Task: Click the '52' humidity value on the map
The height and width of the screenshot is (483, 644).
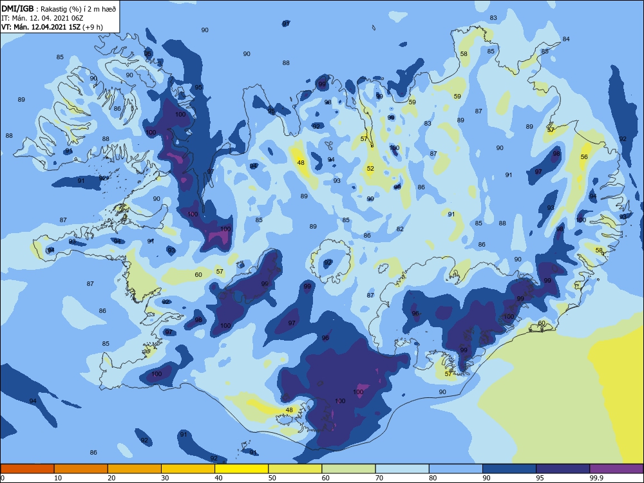Action: [x=370, y=168]
